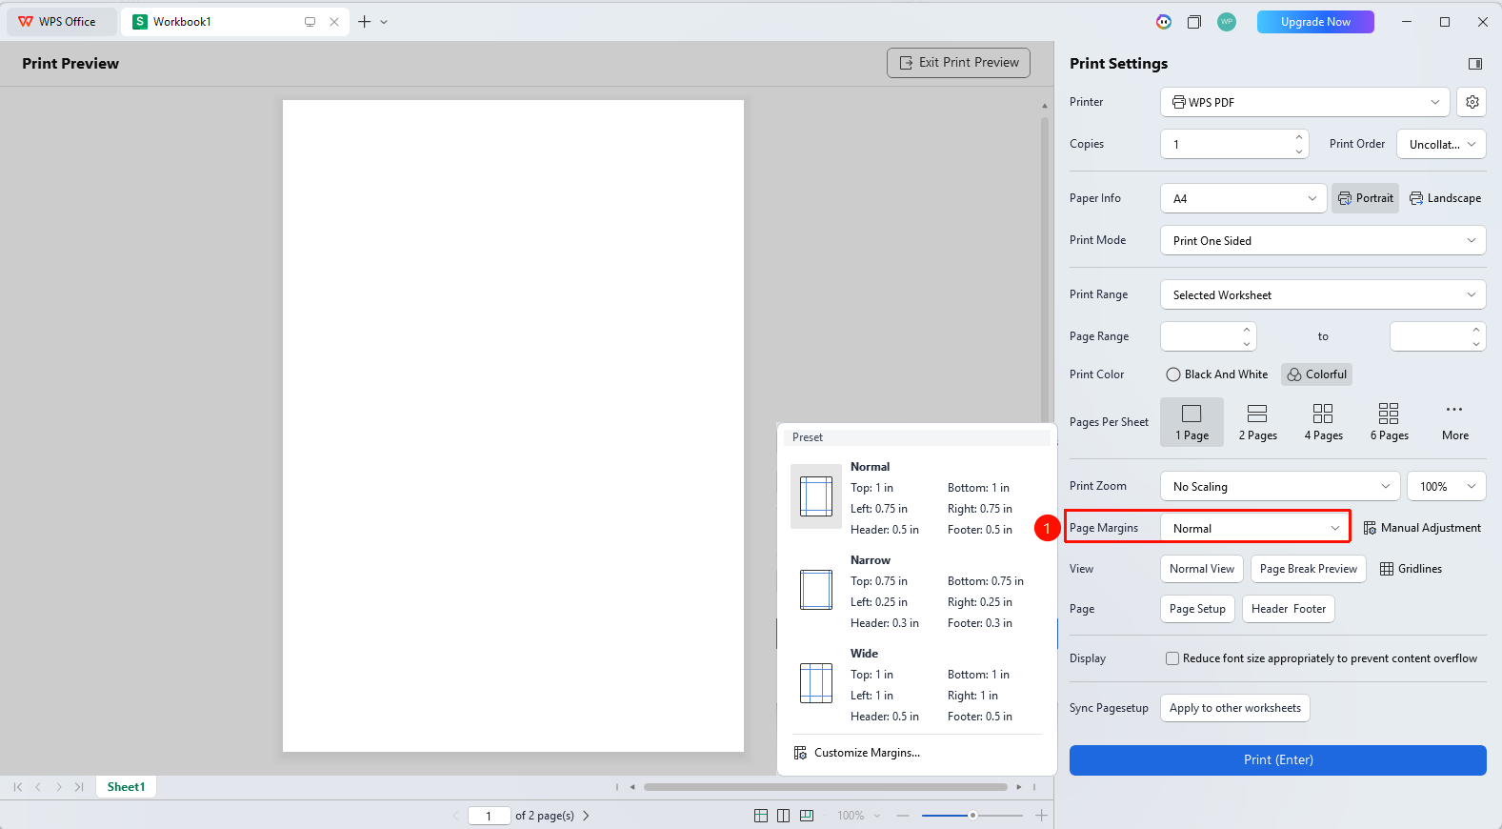Open the Printer dropdown WPS PDF
This screenshot has width=1502, height=829.
[x=1305, y=102]
